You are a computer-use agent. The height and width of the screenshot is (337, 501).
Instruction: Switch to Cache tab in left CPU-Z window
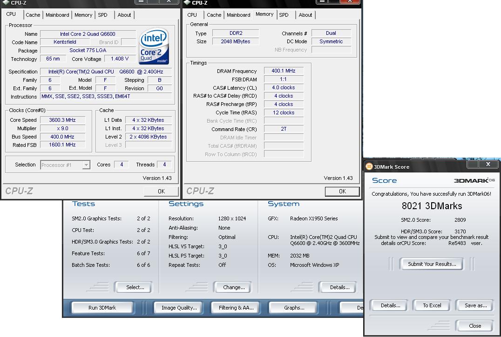pos(33,15)
